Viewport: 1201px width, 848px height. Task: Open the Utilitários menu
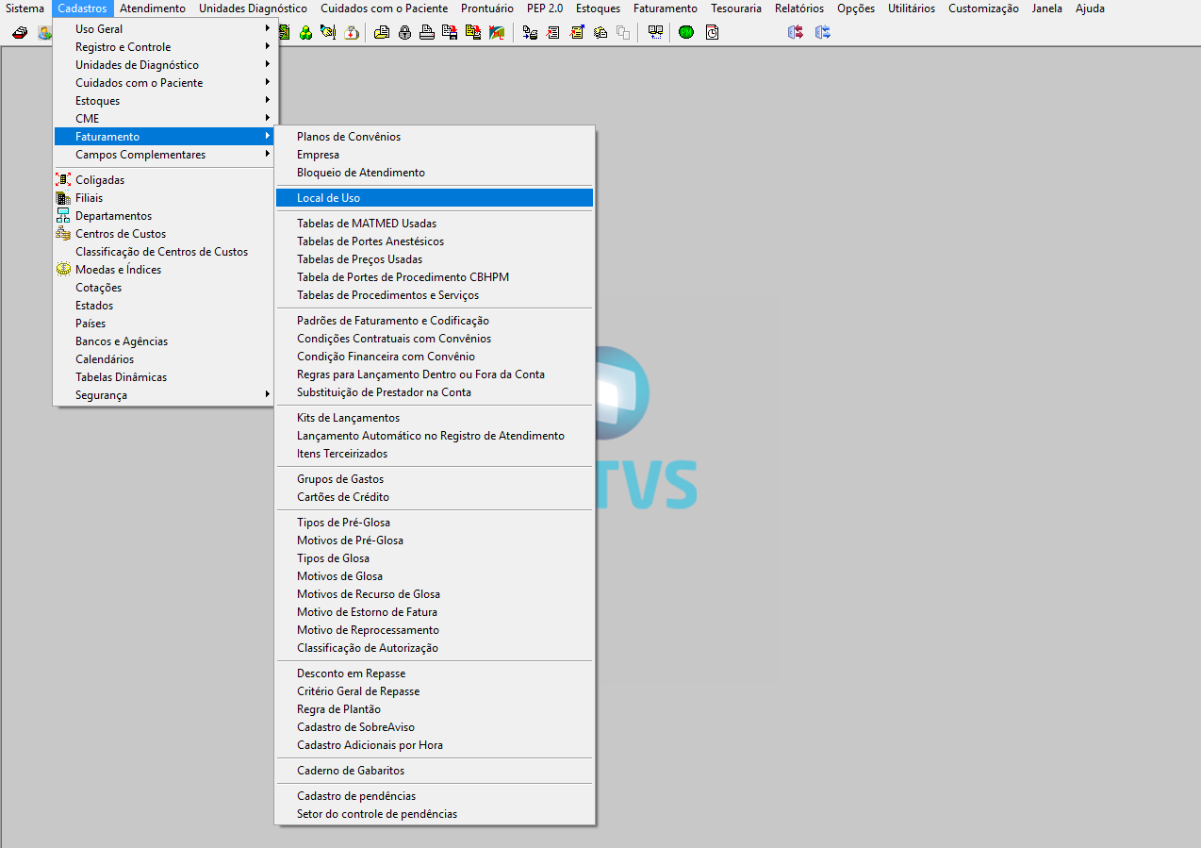[x=912, y=8]
